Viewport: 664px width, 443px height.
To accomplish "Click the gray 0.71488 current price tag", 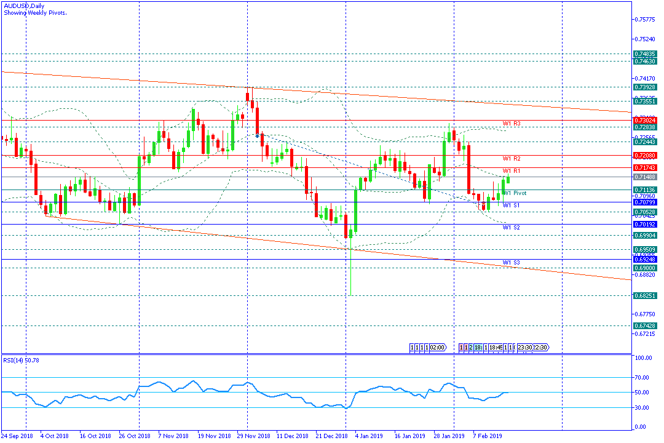I will (645, 177).
